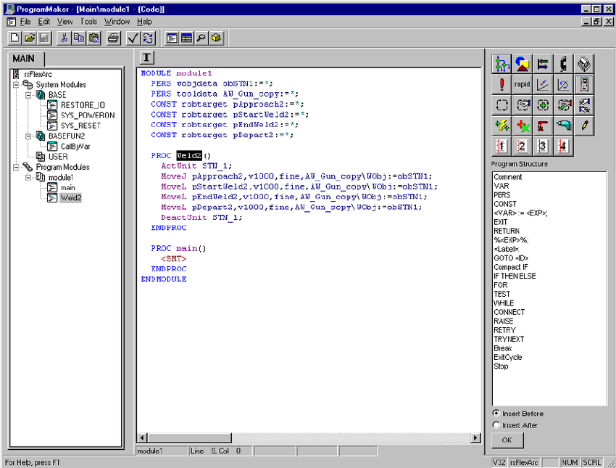Open palette page number 3
The width and height of the screenshot is (616, 468).
(x=542, y=146)
